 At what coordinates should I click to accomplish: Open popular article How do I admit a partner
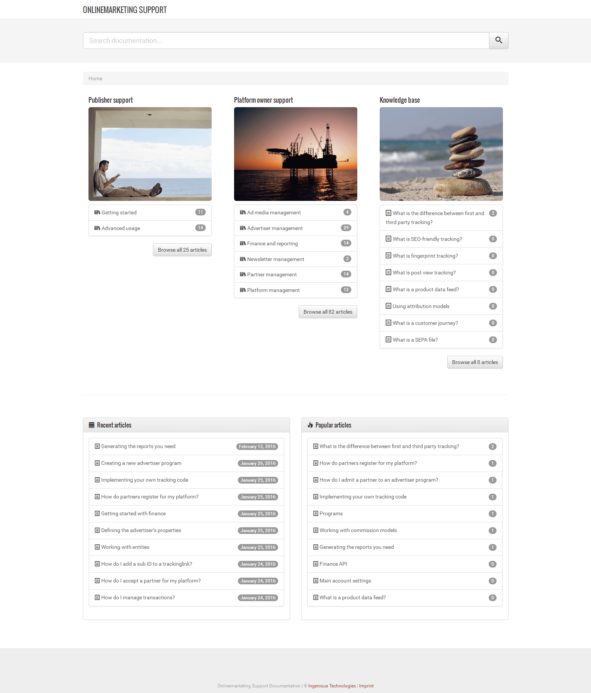[x=405, y=480]
